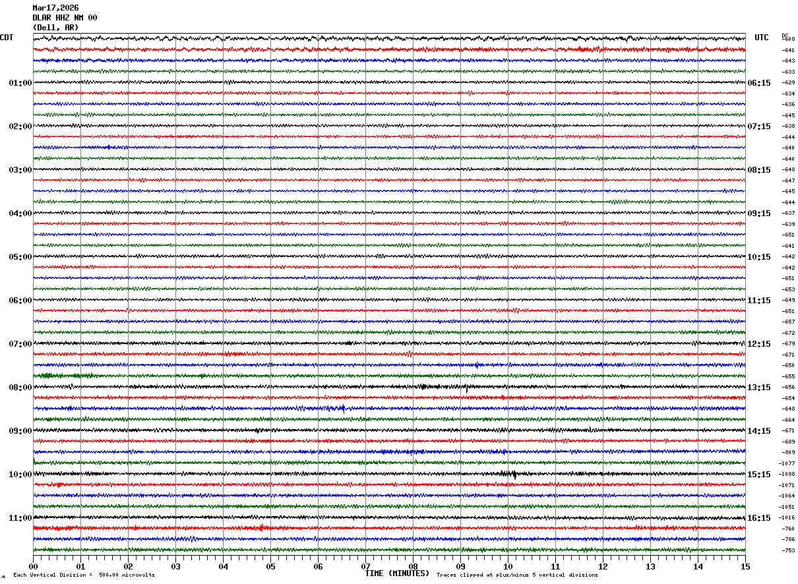This screenshot has width=798, height=584.
Task: Click the 14:15 UTC time label
Action: click(x=759, y=431)
